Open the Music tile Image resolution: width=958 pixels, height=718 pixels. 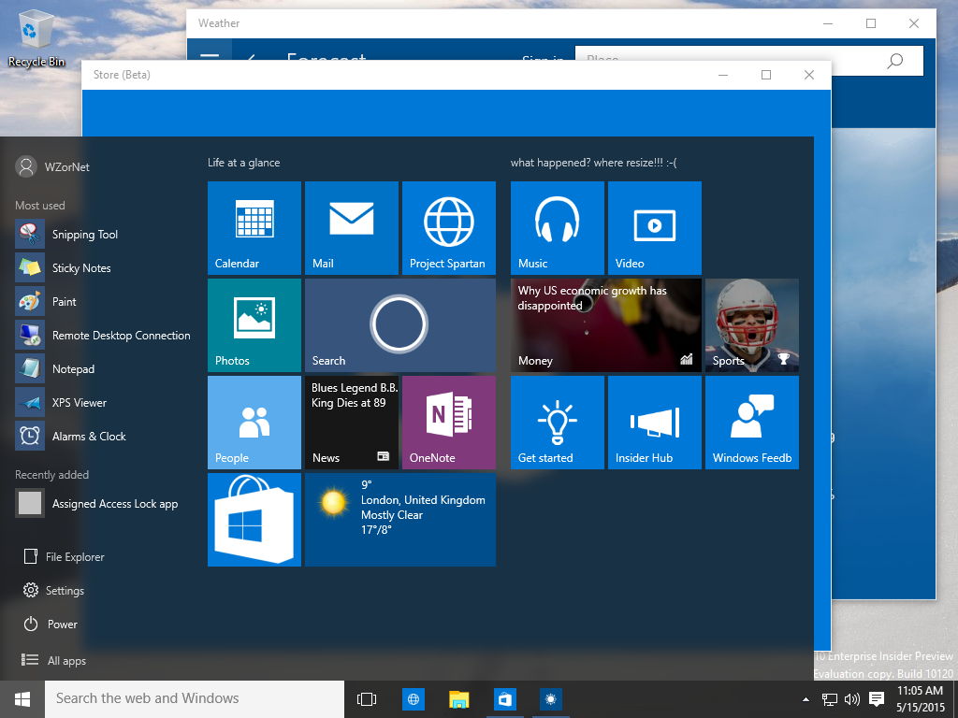[x=558, y=228]
